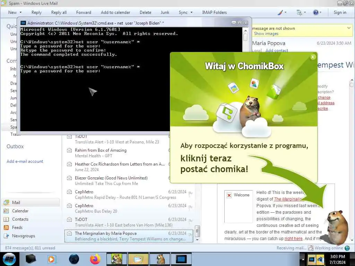355x266 pixels.
Task: Open the 'right here' link in the email
Action: 293,239
